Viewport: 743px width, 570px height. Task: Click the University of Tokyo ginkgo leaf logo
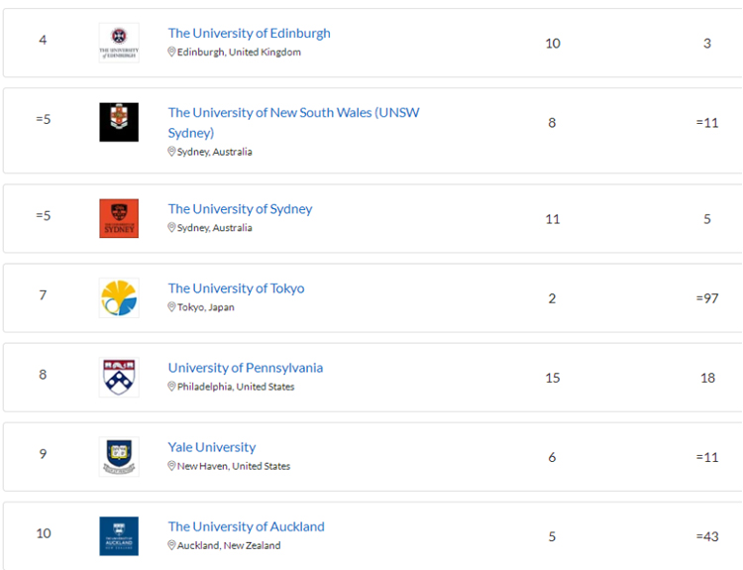pos(119,297)
